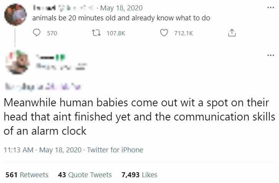Screen dimensions: 279x183
Task: Click the share icon on the animals tweet
Action: [231, 33]
